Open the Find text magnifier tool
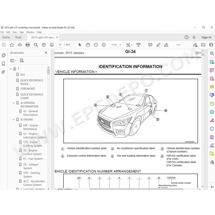Viewport: 215px width, 215px height. 36,45
